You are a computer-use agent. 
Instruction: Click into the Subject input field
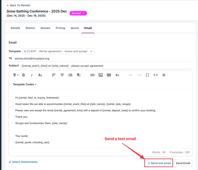104,66
